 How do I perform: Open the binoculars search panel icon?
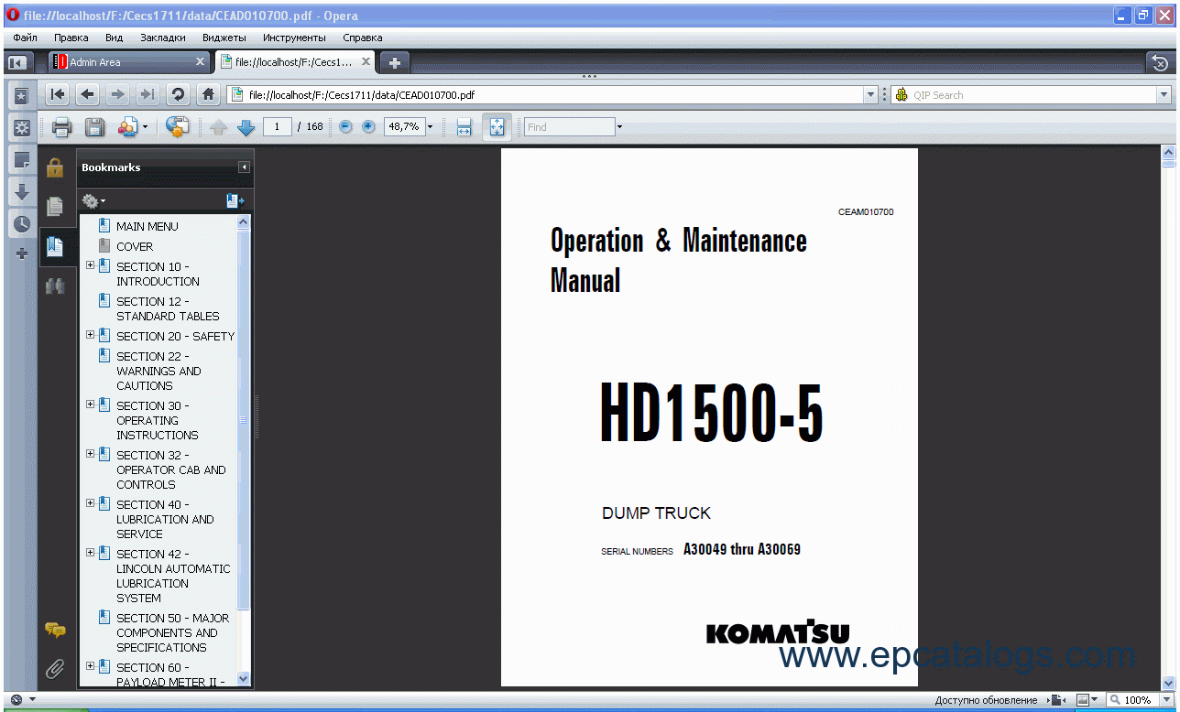coord(55,286)
